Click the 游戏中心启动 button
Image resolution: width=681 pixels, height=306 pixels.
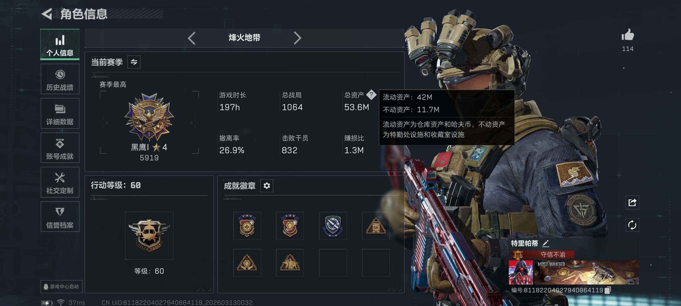(x=61, y=286)
